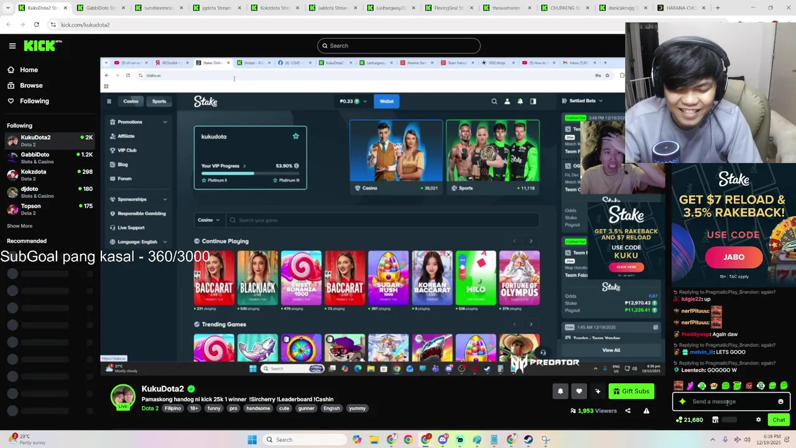The height and width of the screenshot is (448, 796).
Task: Click the star icon on kukudota VIP card
Action: [x=296, y=136]
